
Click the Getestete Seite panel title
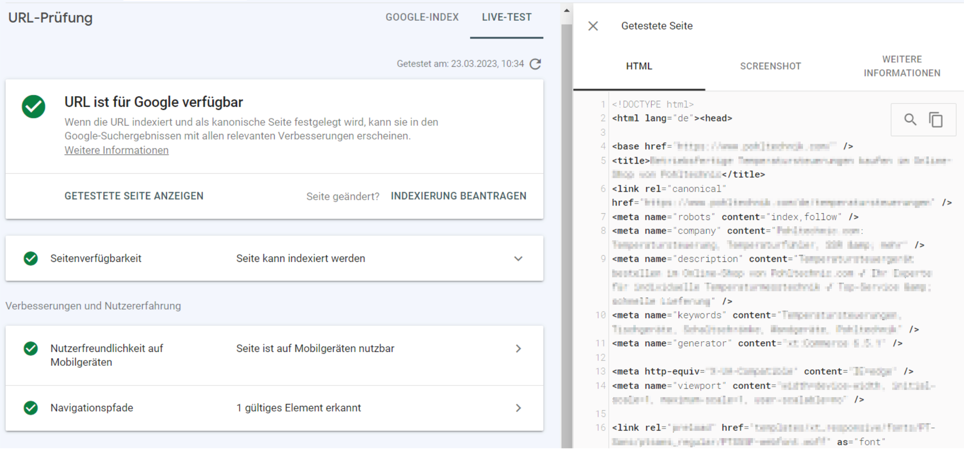(x=656, y=26)
